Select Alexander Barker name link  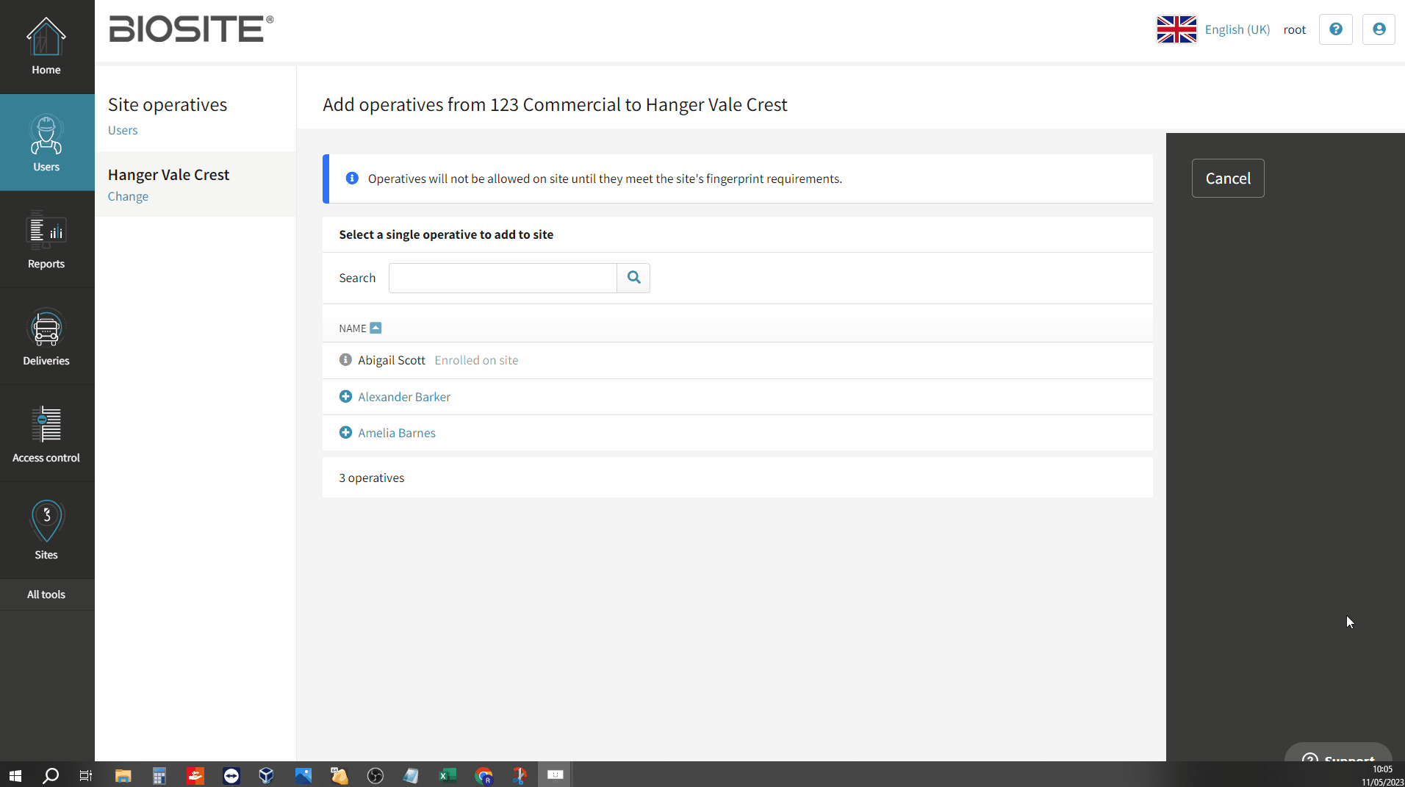(404, 397)
